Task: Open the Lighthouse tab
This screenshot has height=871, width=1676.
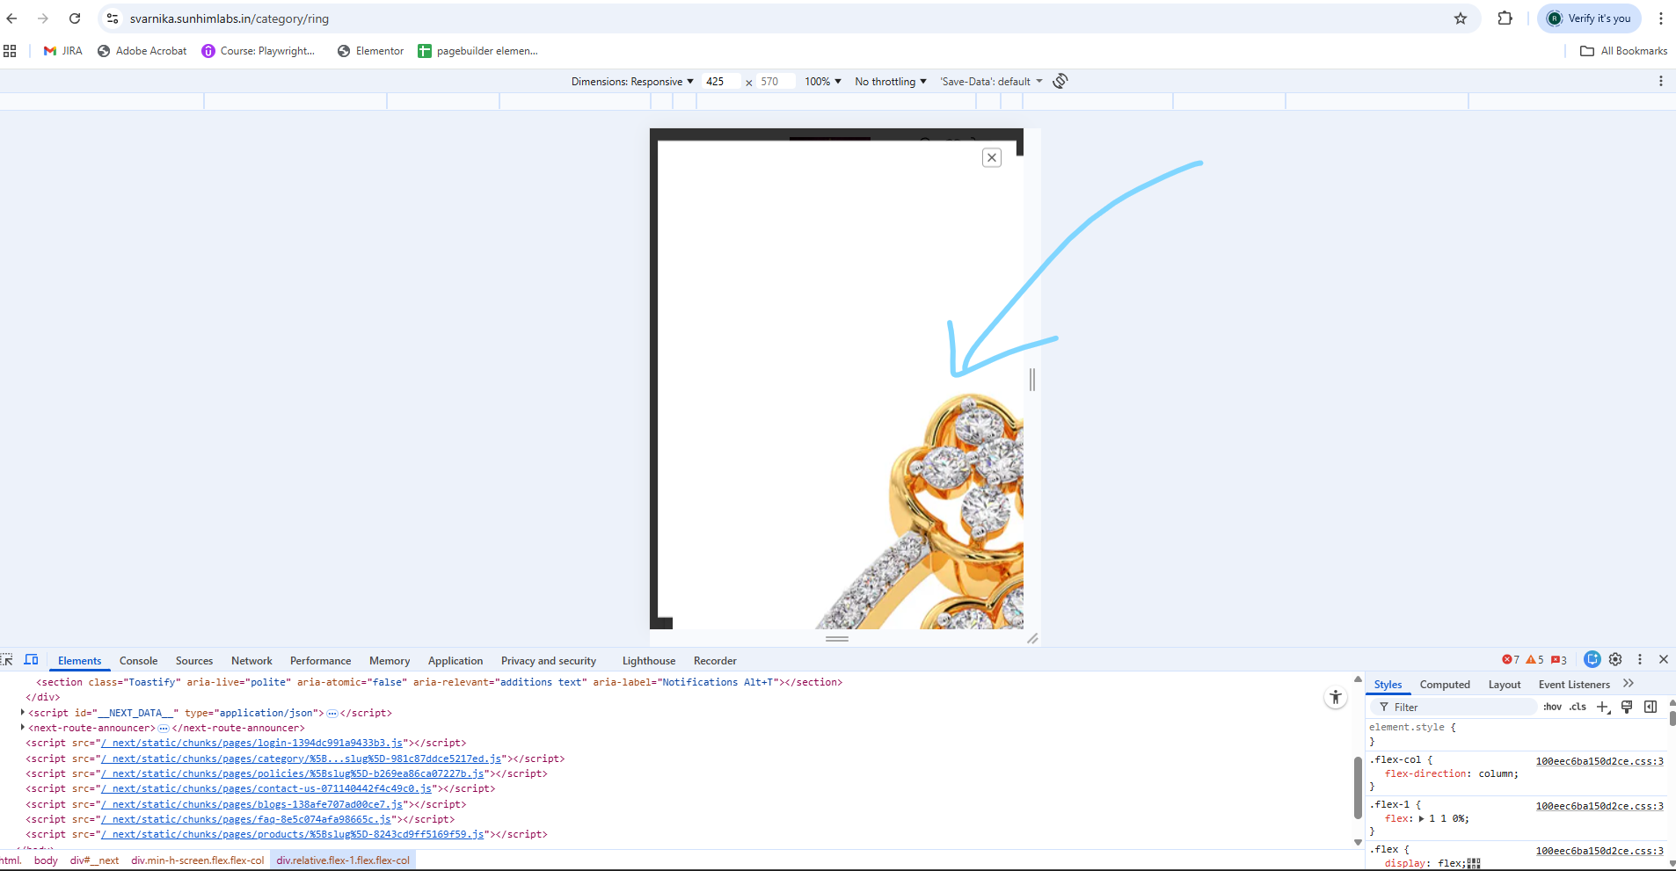Action: [x=649, y=661]
